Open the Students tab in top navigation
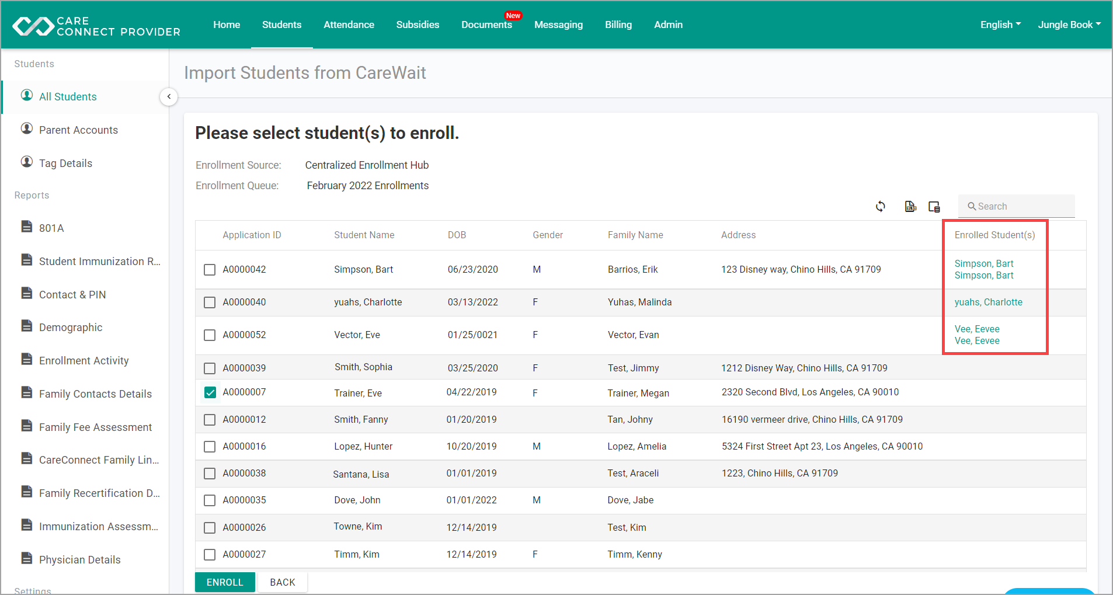The image size is (1113, 595). coord(281,25)
